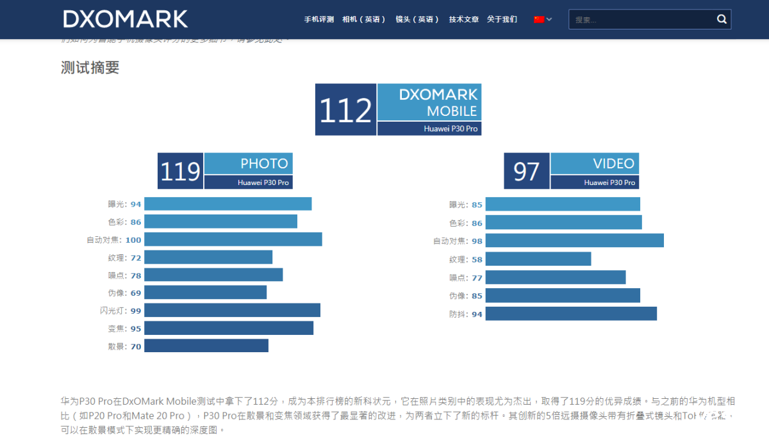Click the video 色彩: 86 label
Image resolution: width=769 pixels, height=445 pixels.
[x=466, y=223]
